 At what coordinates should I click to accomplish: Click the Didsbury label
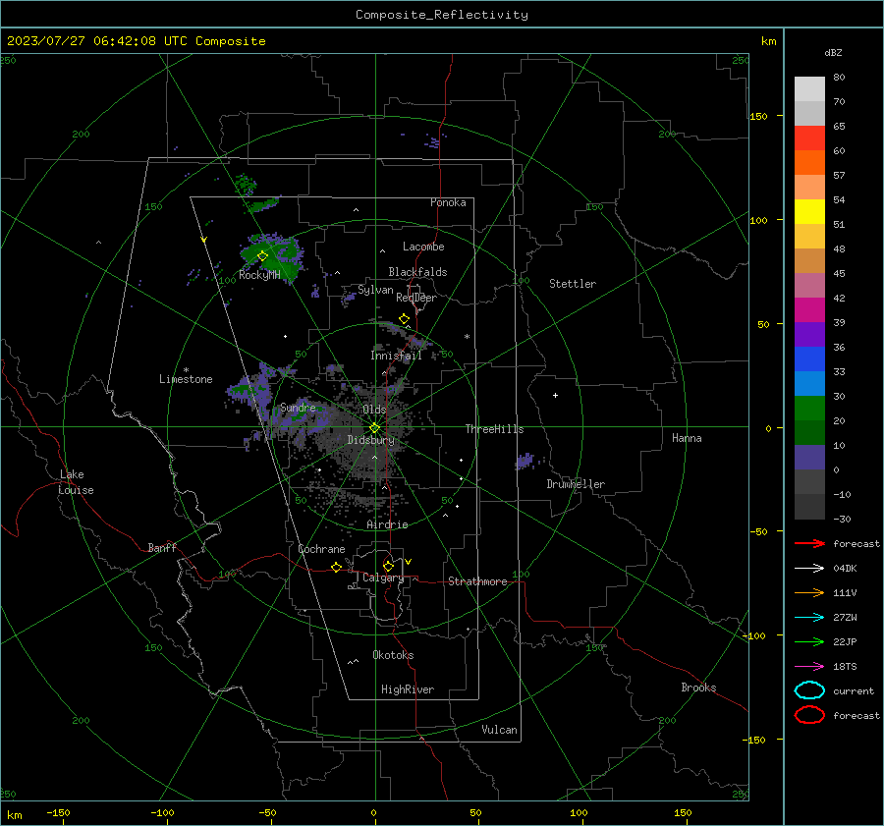370,440
